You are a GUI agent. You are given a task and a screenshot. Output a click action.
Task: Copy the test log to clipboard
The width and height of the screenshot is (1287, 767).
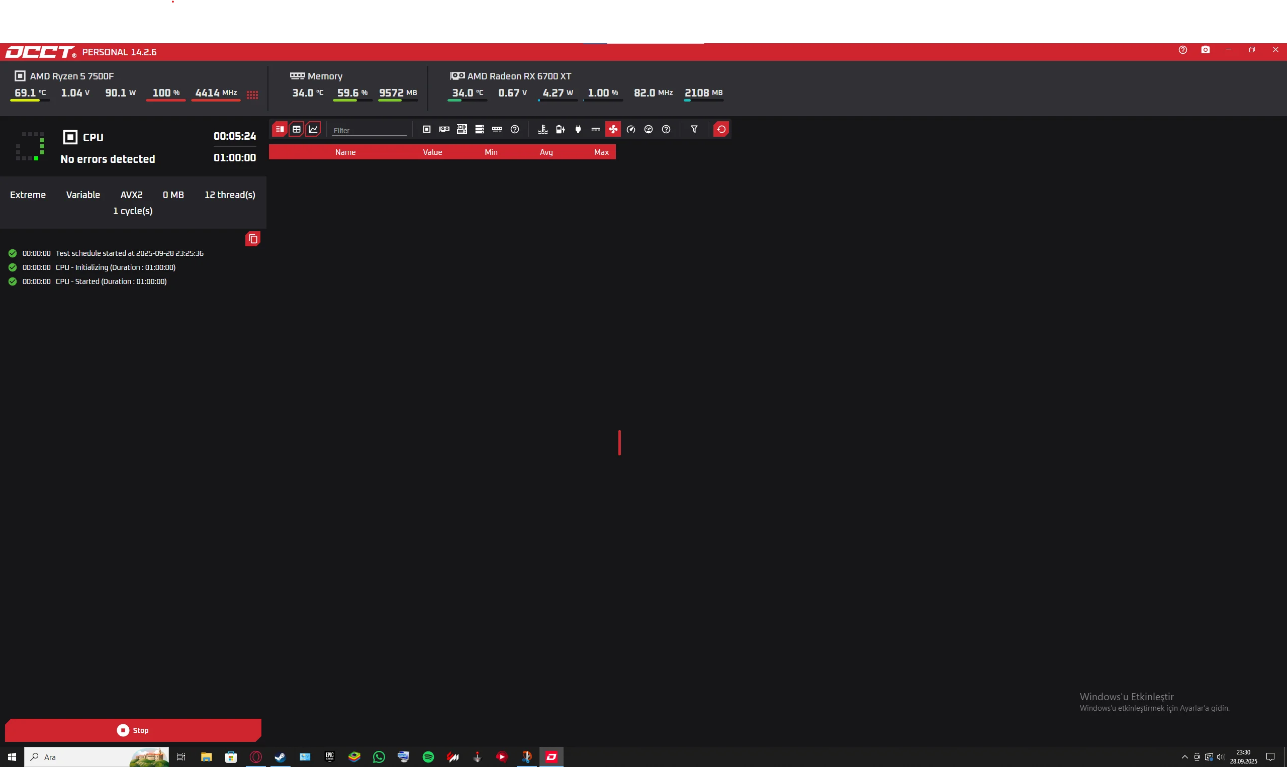click(x=253, y=239)
